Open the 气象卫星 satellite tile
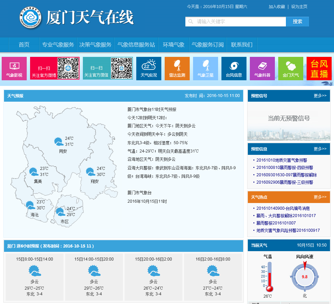334x304 pixels. pyautogui.click(x=205, y=69)
